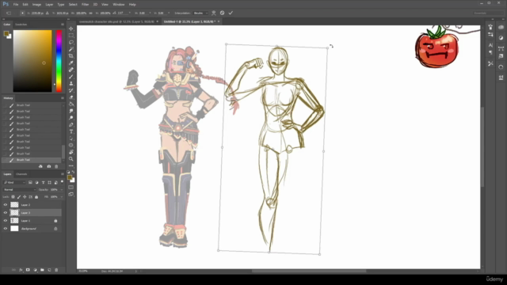The image size is (507, 285).
Task: Select the Paint Bucket tool
Action: 71,104
